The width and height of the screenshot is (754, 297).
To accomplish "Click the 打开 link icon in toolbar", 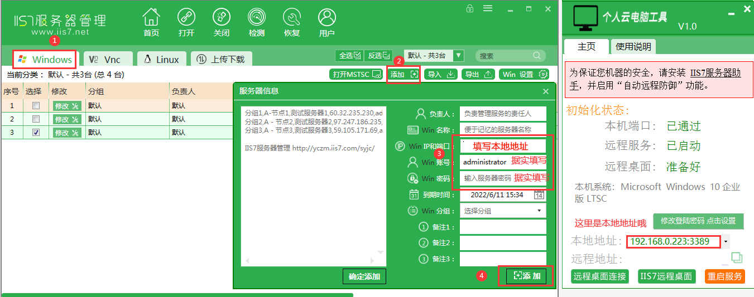I will (x=186, y=17).
